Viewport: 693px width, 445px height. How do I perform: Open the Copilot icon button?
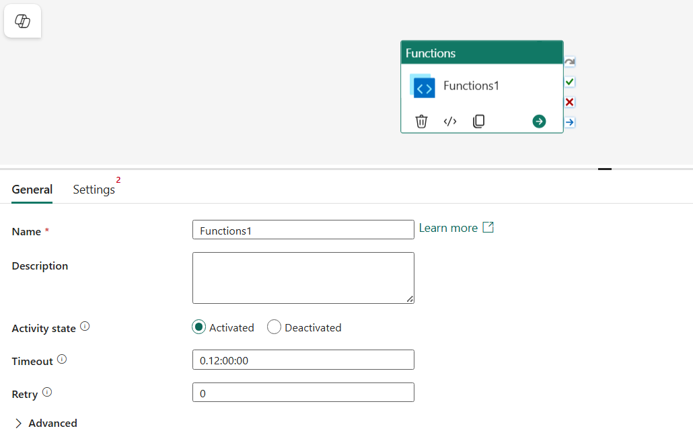click(23, 21)
